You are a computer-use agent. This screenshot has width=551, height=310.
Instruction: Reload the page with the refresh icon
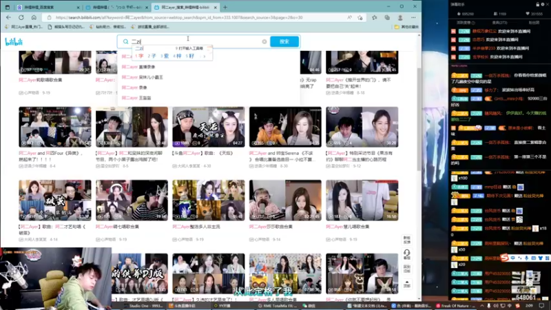coord(21,17)
